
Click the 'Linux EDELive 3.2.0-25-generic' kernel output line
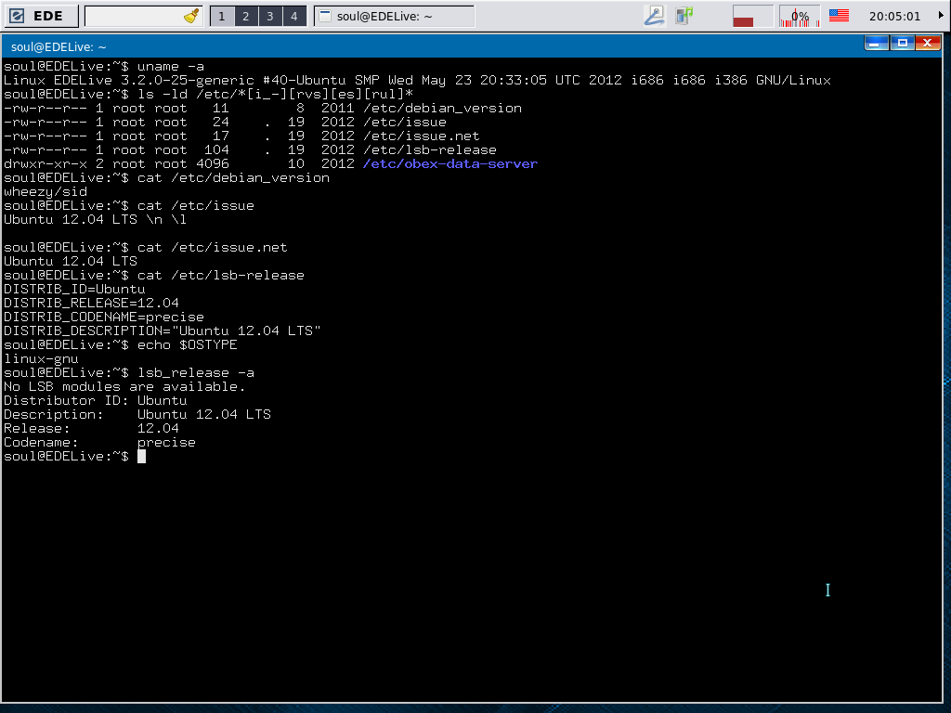pyautogui.click(x=417, y=80)
